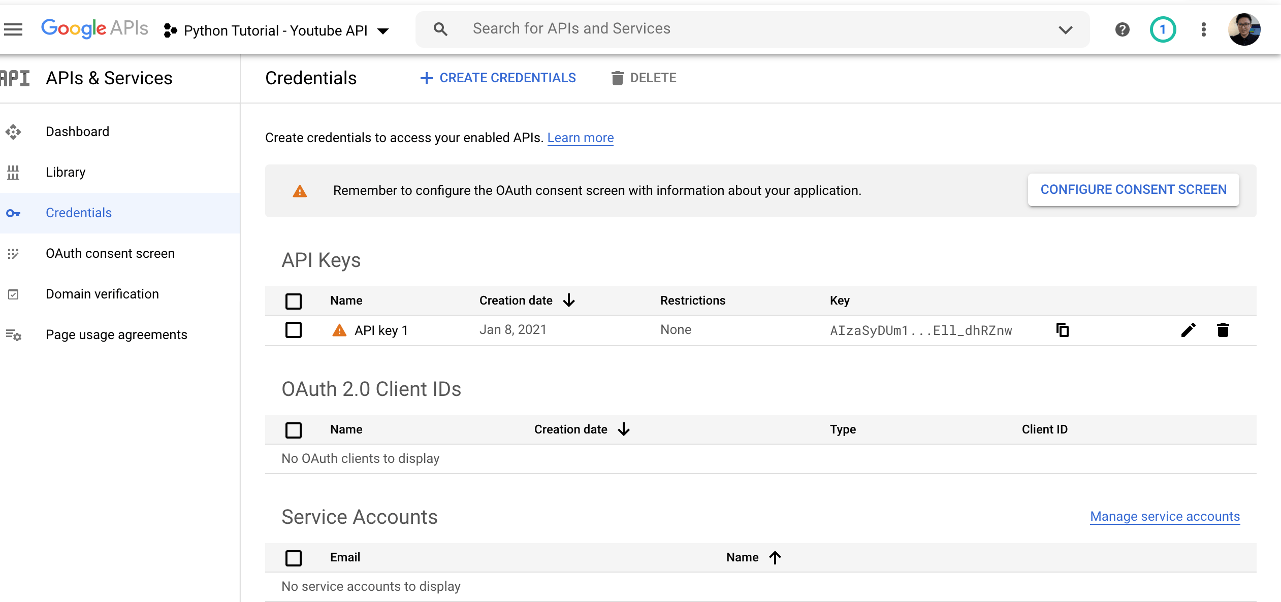Viewport: 1281px width, 602px height.
Task: Click the user profile avatar
Action: coord(1244,29)
